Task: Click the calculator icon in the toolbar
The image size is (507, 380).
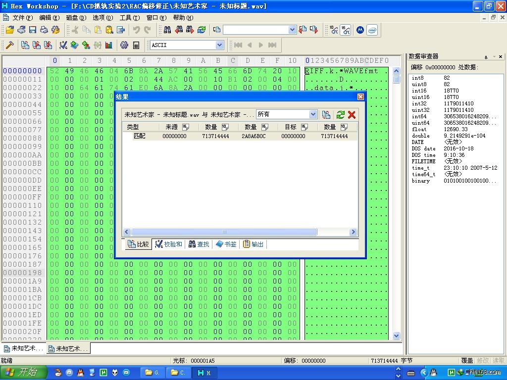Action: [136, 45]
